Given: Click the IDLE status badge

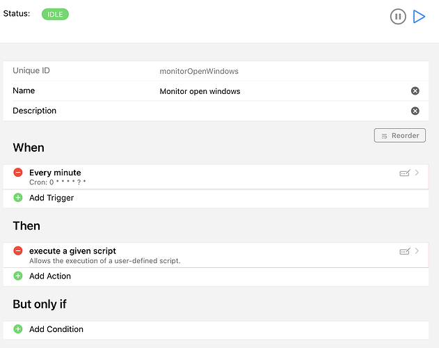Looking at the screenshot, I should click(x=55, y=14).
